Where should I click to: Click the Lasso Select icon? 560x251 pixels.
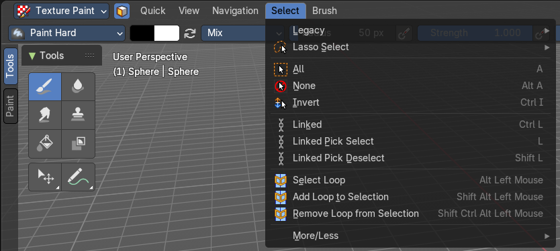281,47
